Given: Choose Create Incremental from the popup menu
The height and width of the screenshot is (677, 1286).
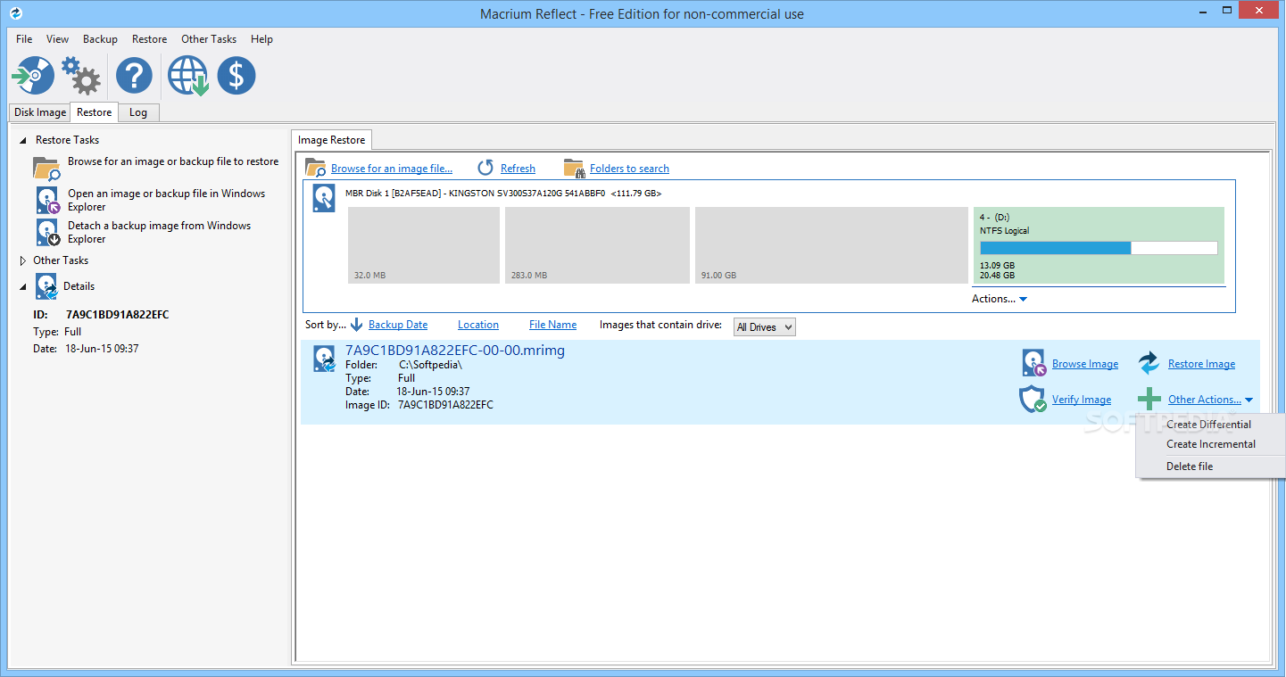Looking at the screenshot, I should [1211, 444].
